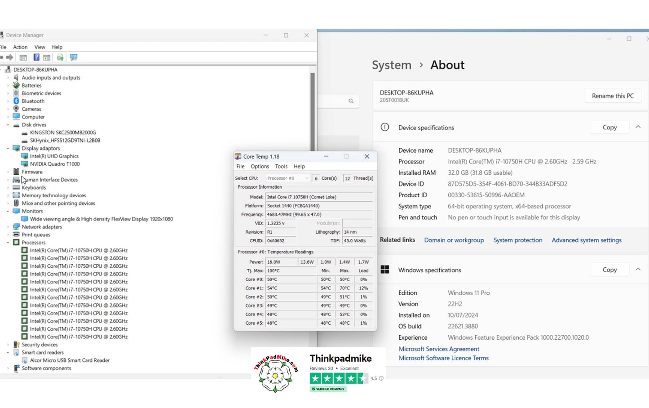Viewport: 649px width, 408px height.
Task: Select the Batteries category icon
Action: 16,85
